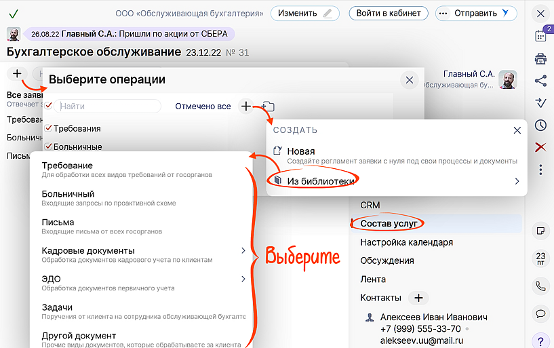
Task: Expand the Кадровые документы submenu arrow
Action: click(243, 251)
